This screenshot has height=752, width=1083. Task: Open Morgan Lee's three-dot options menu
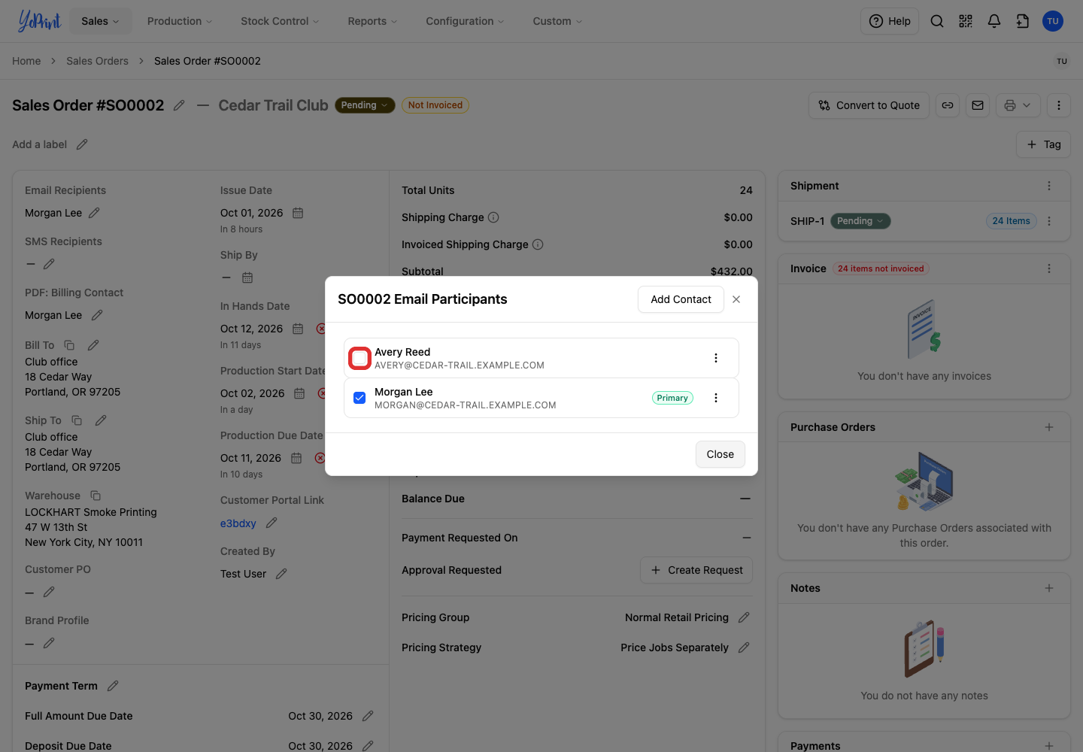tap(716, 398)
